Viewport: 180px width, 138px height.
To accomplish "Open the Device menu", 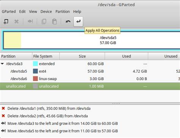I will point(46,11).
